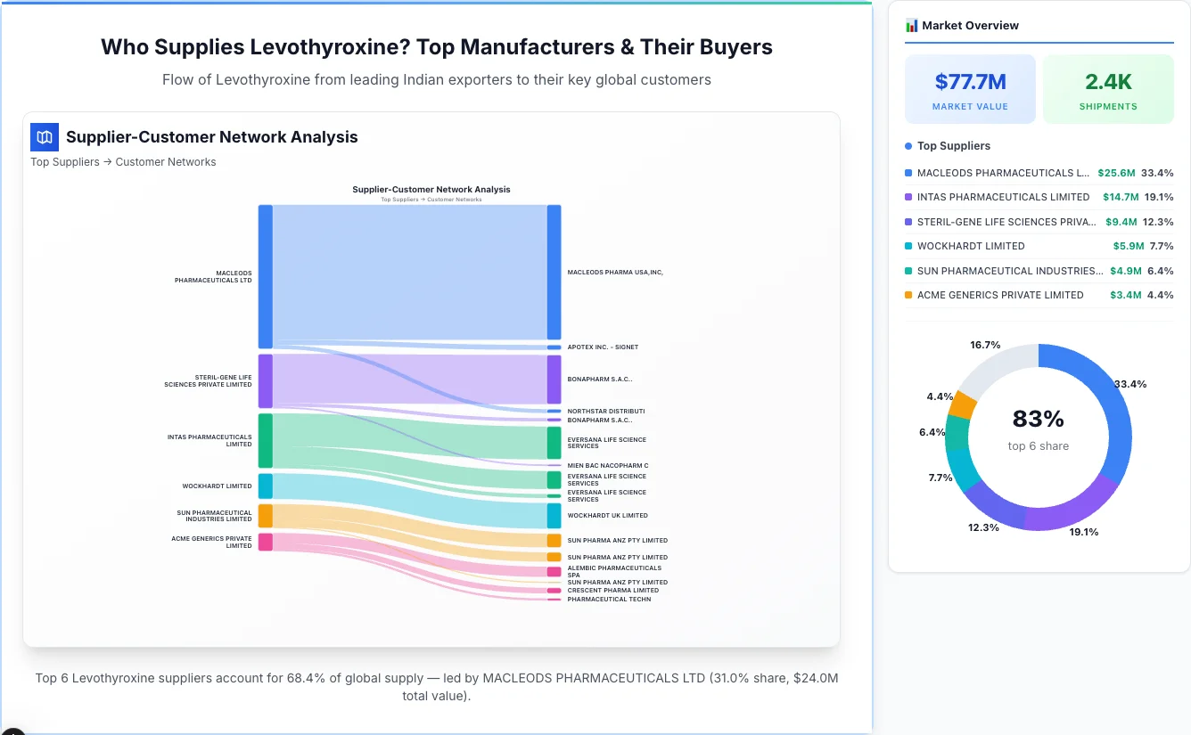Open the $77.7M MARKET VALUE stat card
Viewport: 1191px width, 735px height.
970,88
